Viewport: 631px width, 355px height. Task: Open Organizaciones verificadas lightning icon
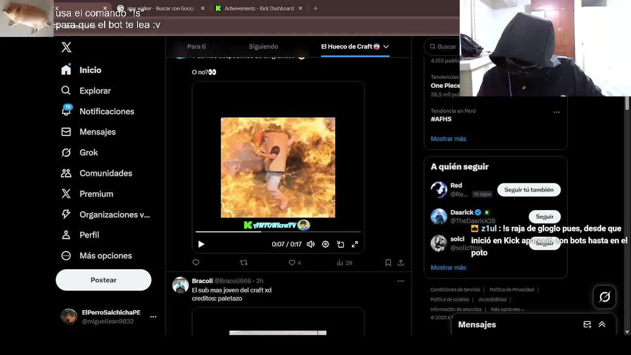(x=66, y=214)
